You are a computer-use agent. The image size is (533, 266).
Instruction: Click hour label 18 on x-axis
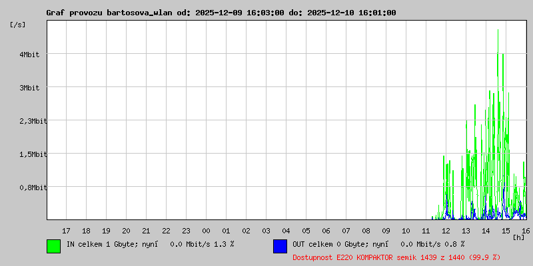point(87,231)
